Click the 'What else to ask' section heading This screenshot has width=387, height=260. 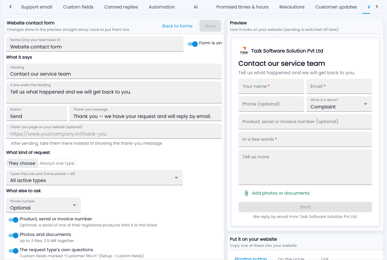tap(23, 191)
